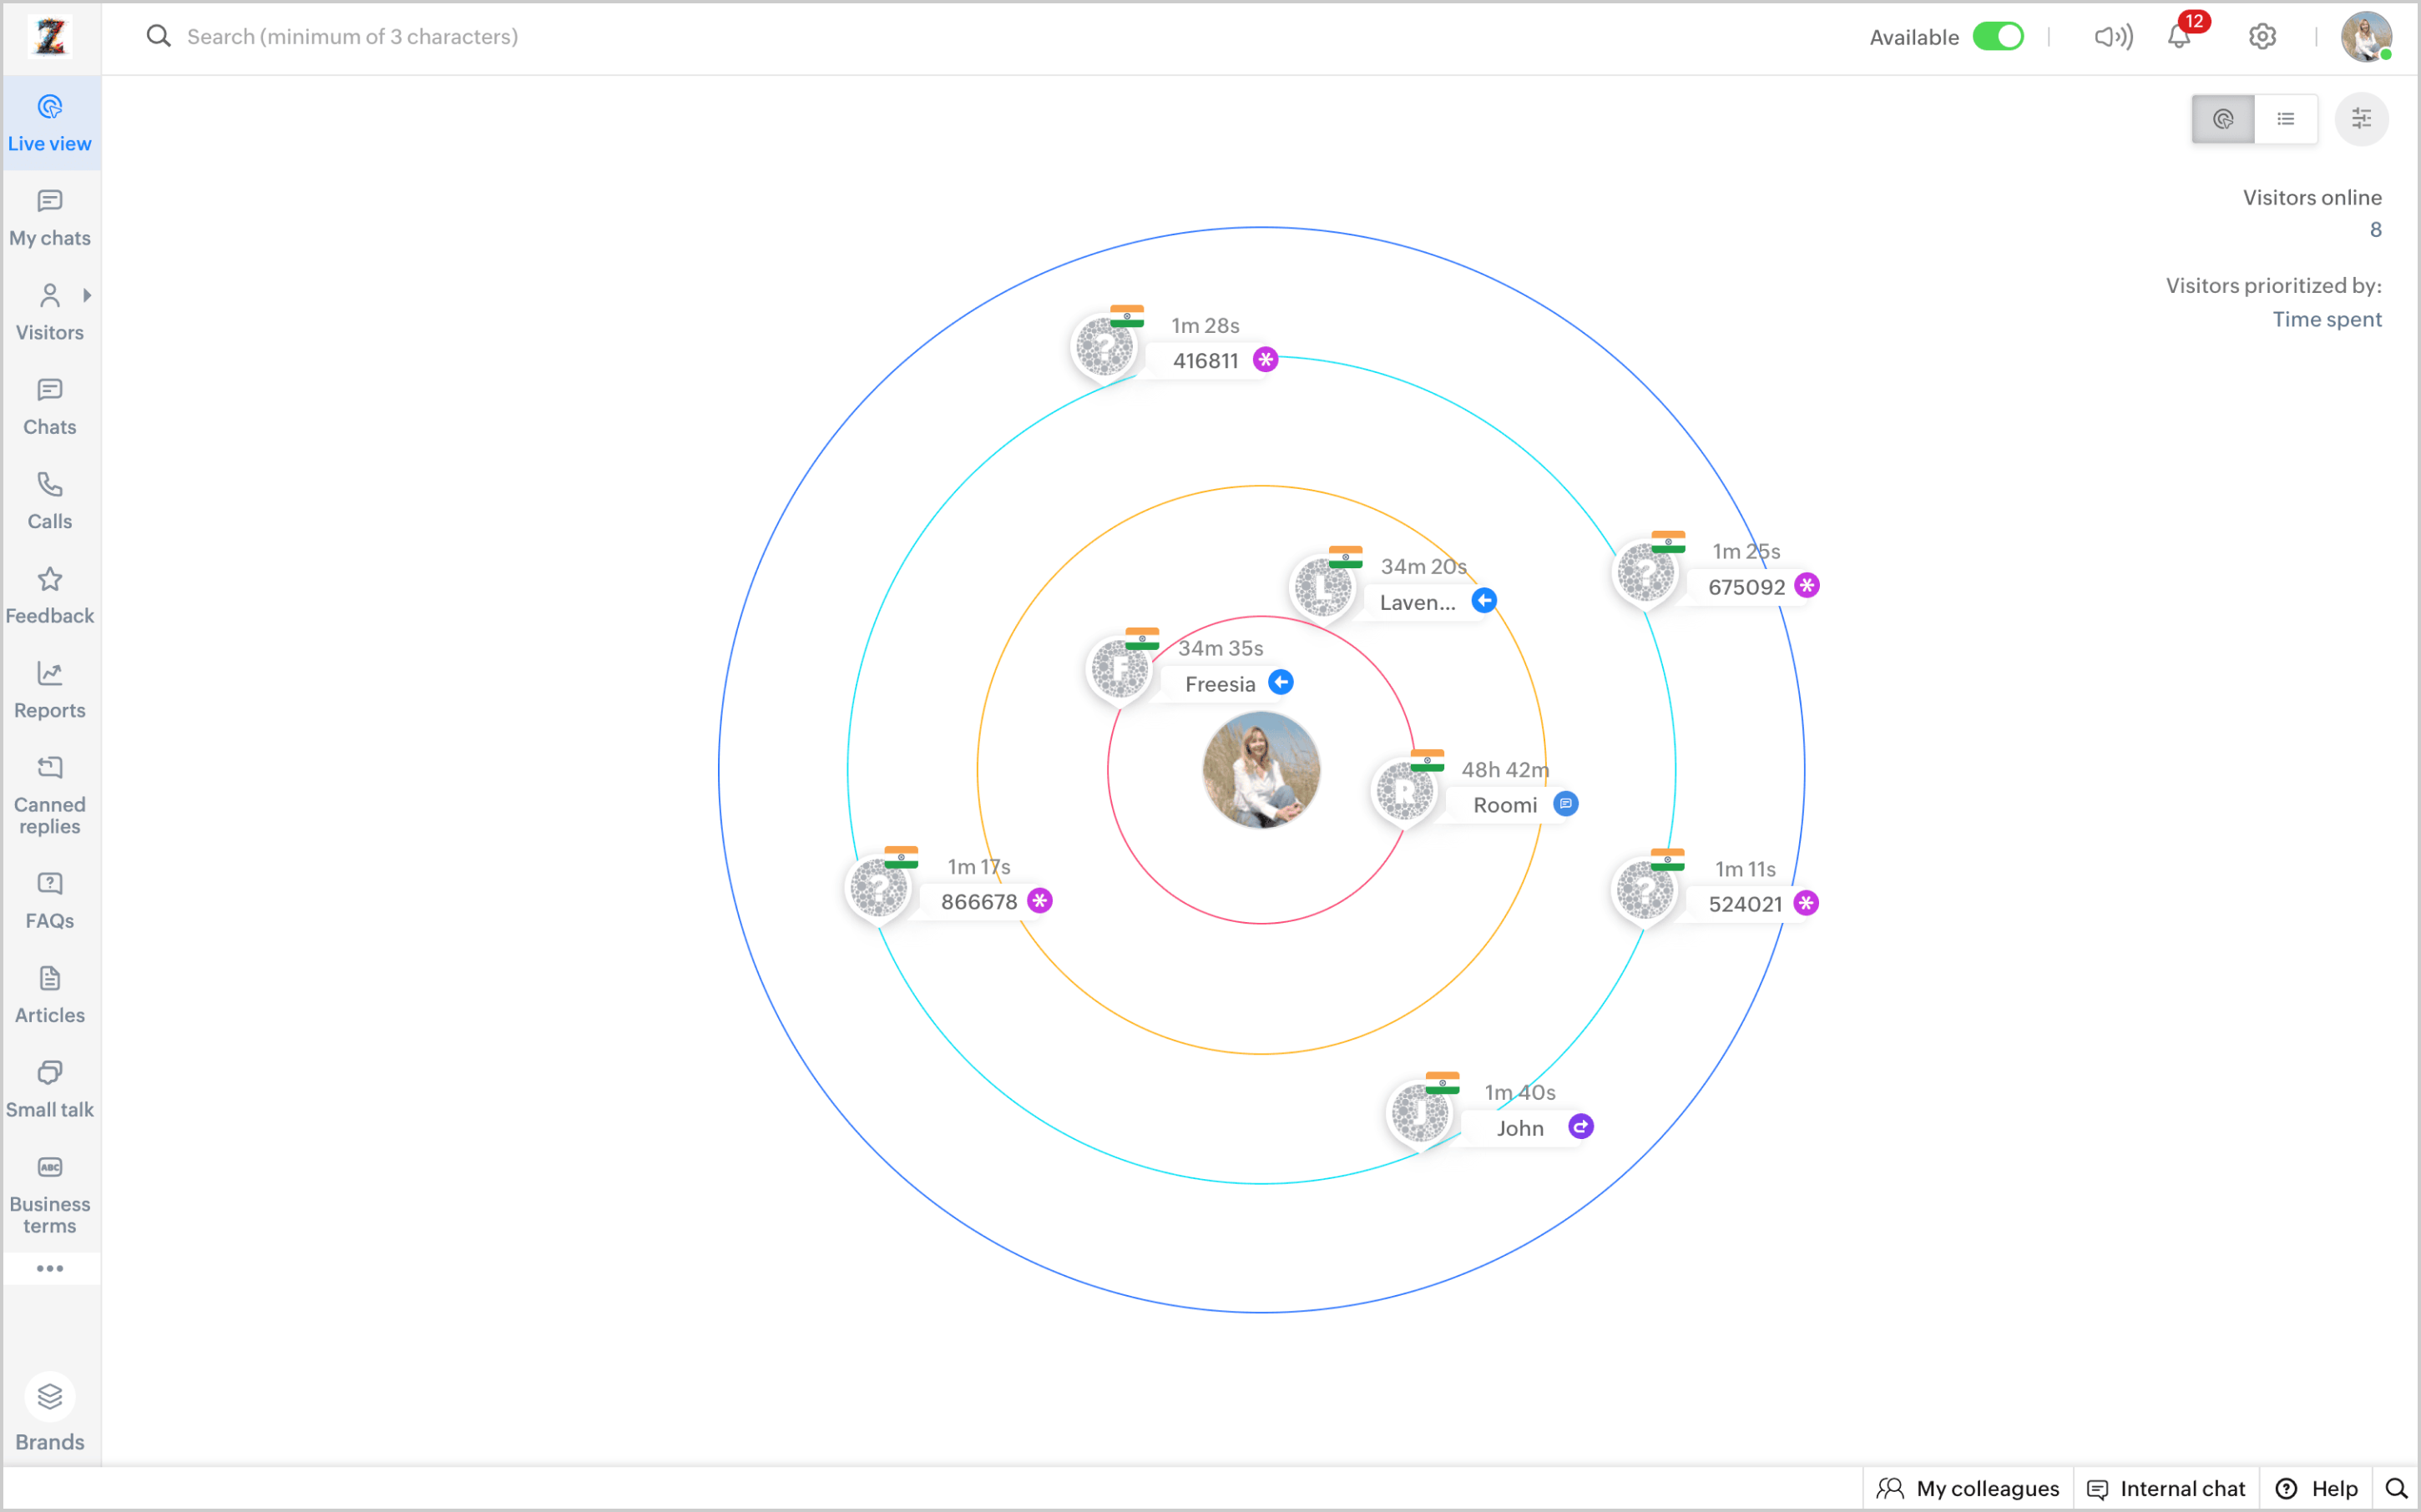The image size is (2421, 1512).
Task: Open the Brands layers icon
Action: (x=50, y=1397)
